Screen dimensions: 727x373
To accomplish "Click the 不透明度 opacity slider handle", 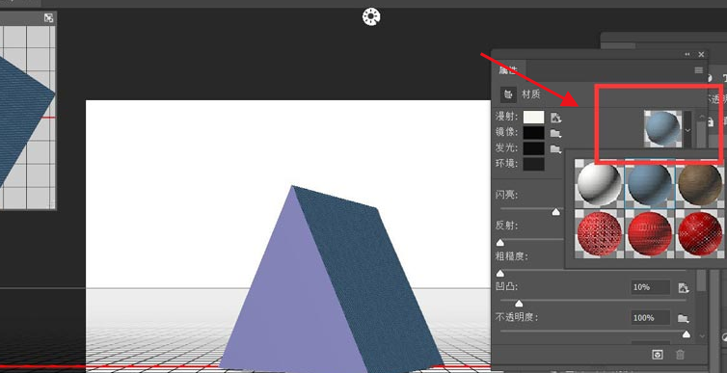I will pyautogui.click(x=687, y=334).
